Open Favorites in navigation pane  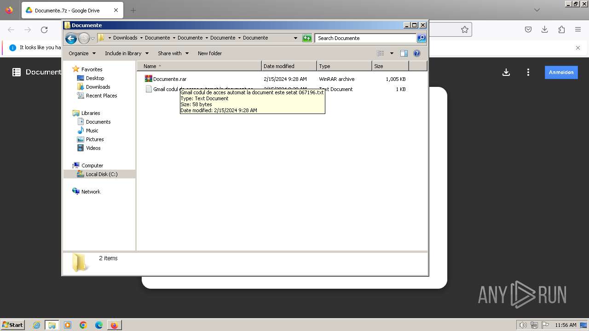tap(92, 69)
